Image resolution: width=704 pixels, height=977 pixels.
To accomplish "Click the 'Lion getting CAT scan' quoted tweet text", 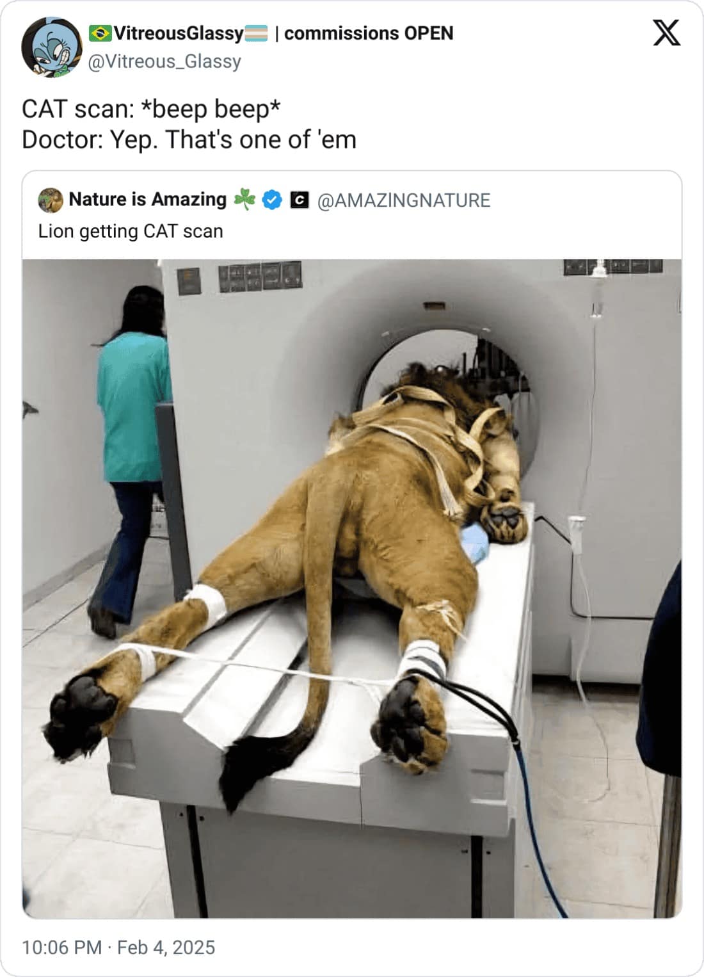I will [131, 232].
